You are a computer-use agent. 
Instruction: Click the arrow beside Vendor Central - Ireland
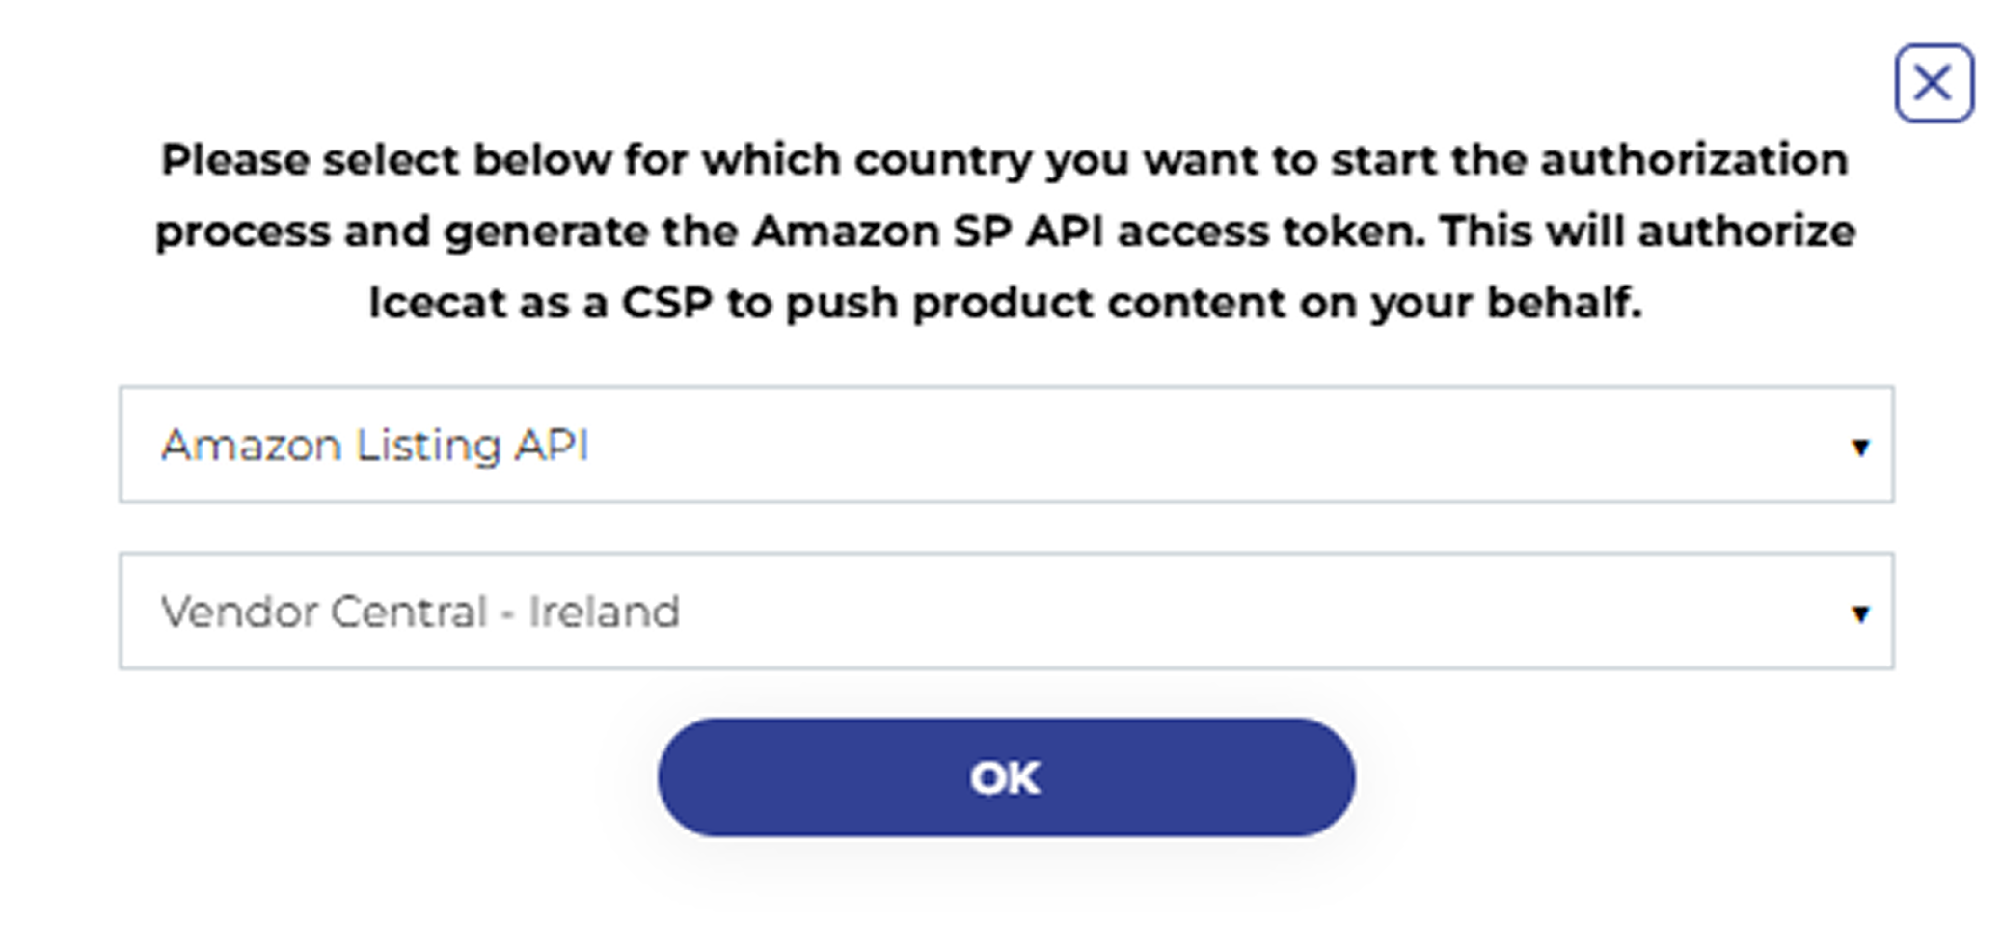(x=1859, y=613)
